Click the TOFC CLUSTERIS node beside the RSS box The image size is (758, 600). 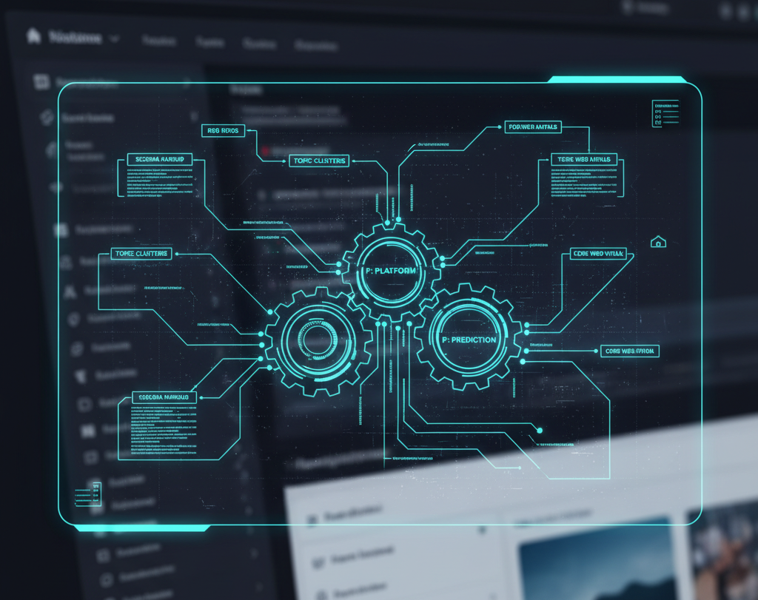pos(318,161)
